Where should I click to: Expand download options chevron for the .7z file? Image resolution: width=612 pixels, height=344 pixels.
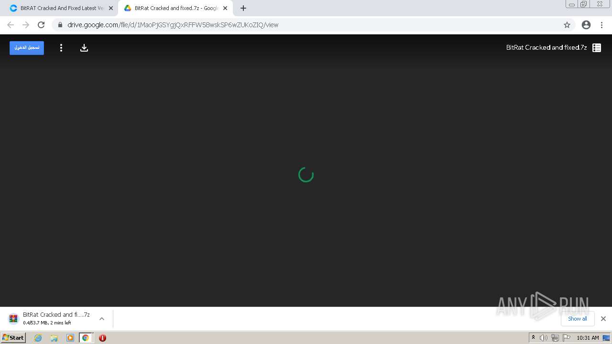102,319
